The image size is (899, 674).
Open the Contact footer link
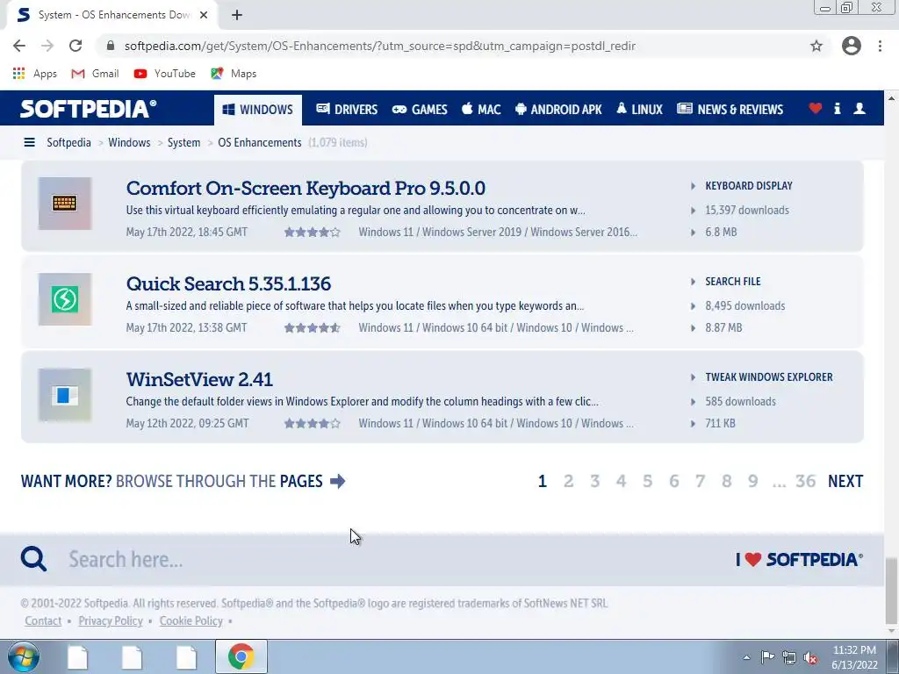43,620
